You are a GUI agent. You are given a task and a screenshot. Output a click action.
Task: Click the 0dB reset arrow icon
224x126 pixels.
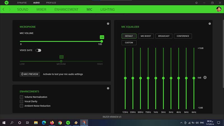point(205,78)
